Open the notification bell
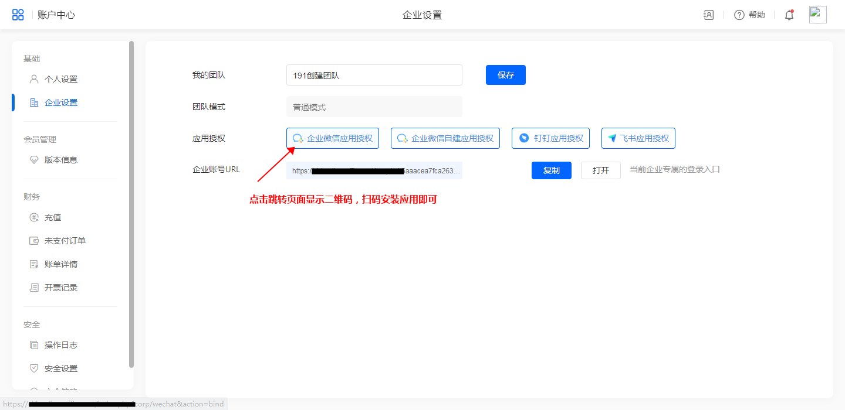This screenshot has height=410, width=845. point(789,15)
